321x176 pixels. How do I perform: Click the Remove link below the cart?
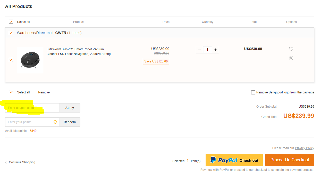coord(44,92)
